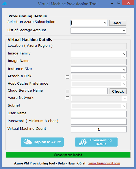Expand the Instance Size combo box

click(x=99, y=69)
